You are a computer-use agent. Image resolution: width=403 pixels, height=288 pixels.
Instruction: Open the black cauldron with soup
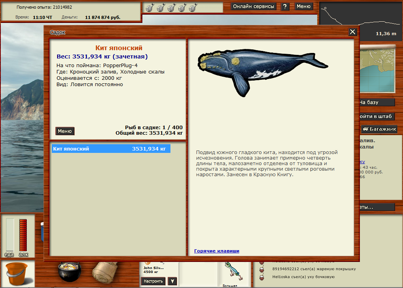click(70, 271)
